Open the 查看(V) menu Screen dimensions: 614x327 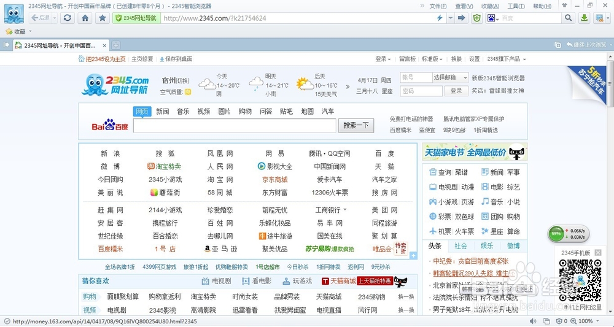point(464,6)
